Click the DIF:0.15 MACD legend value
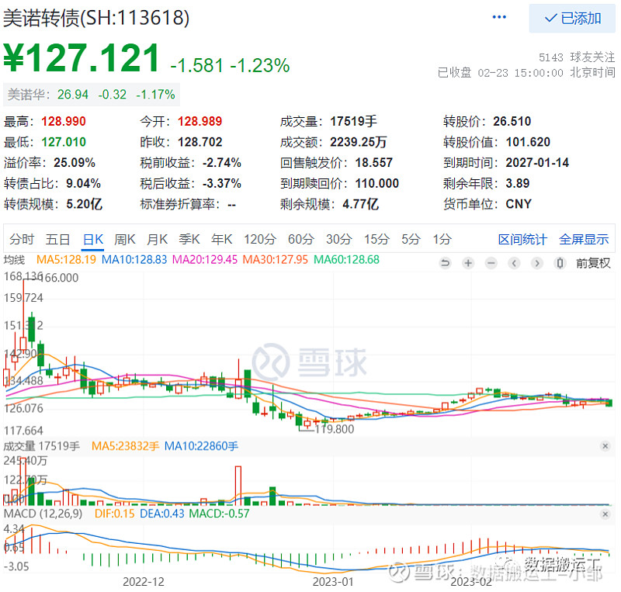 (115, 514)
